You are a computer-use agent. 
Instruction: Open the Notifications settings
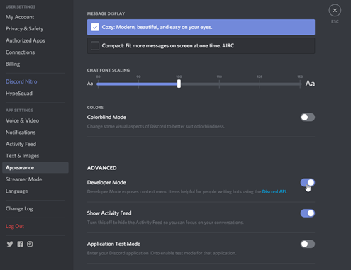(21, 133)
